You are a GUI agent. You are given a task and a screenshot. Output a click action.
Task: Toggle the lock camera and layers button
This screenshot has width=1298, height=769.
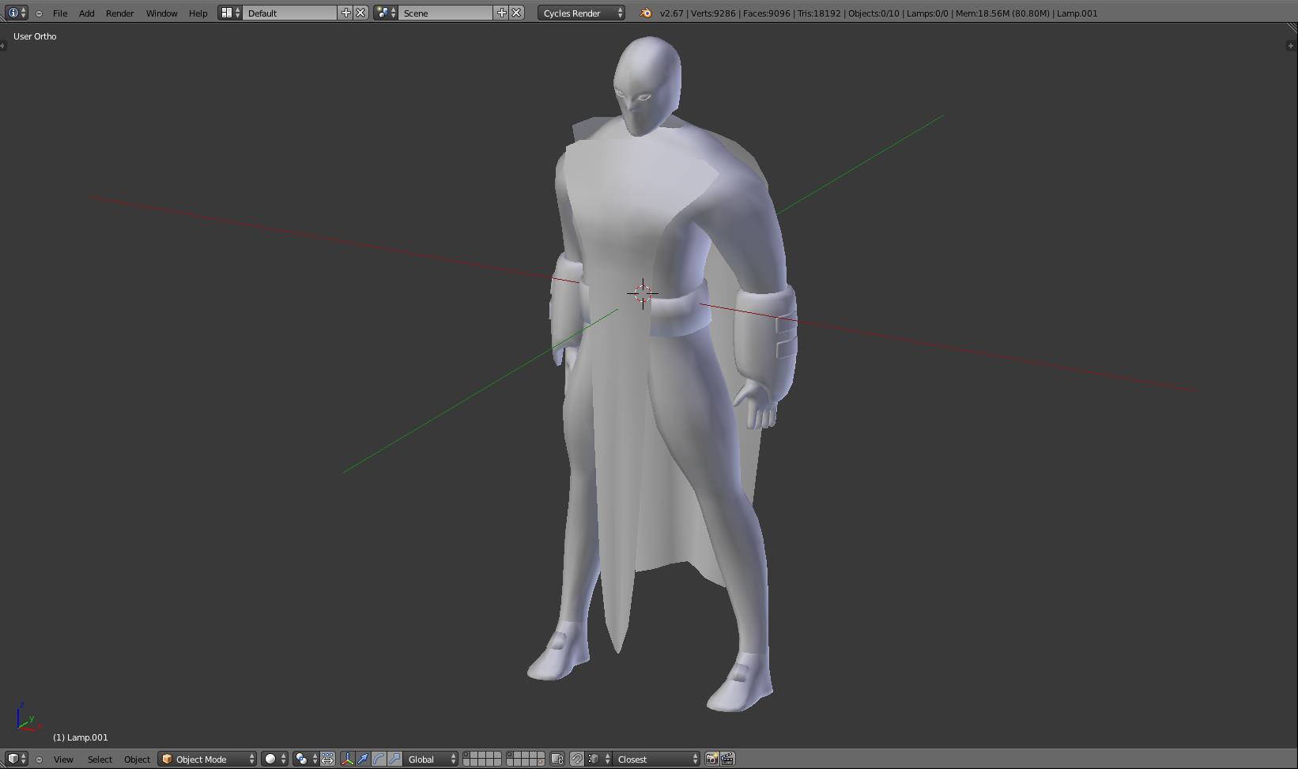tap(557, 759)
